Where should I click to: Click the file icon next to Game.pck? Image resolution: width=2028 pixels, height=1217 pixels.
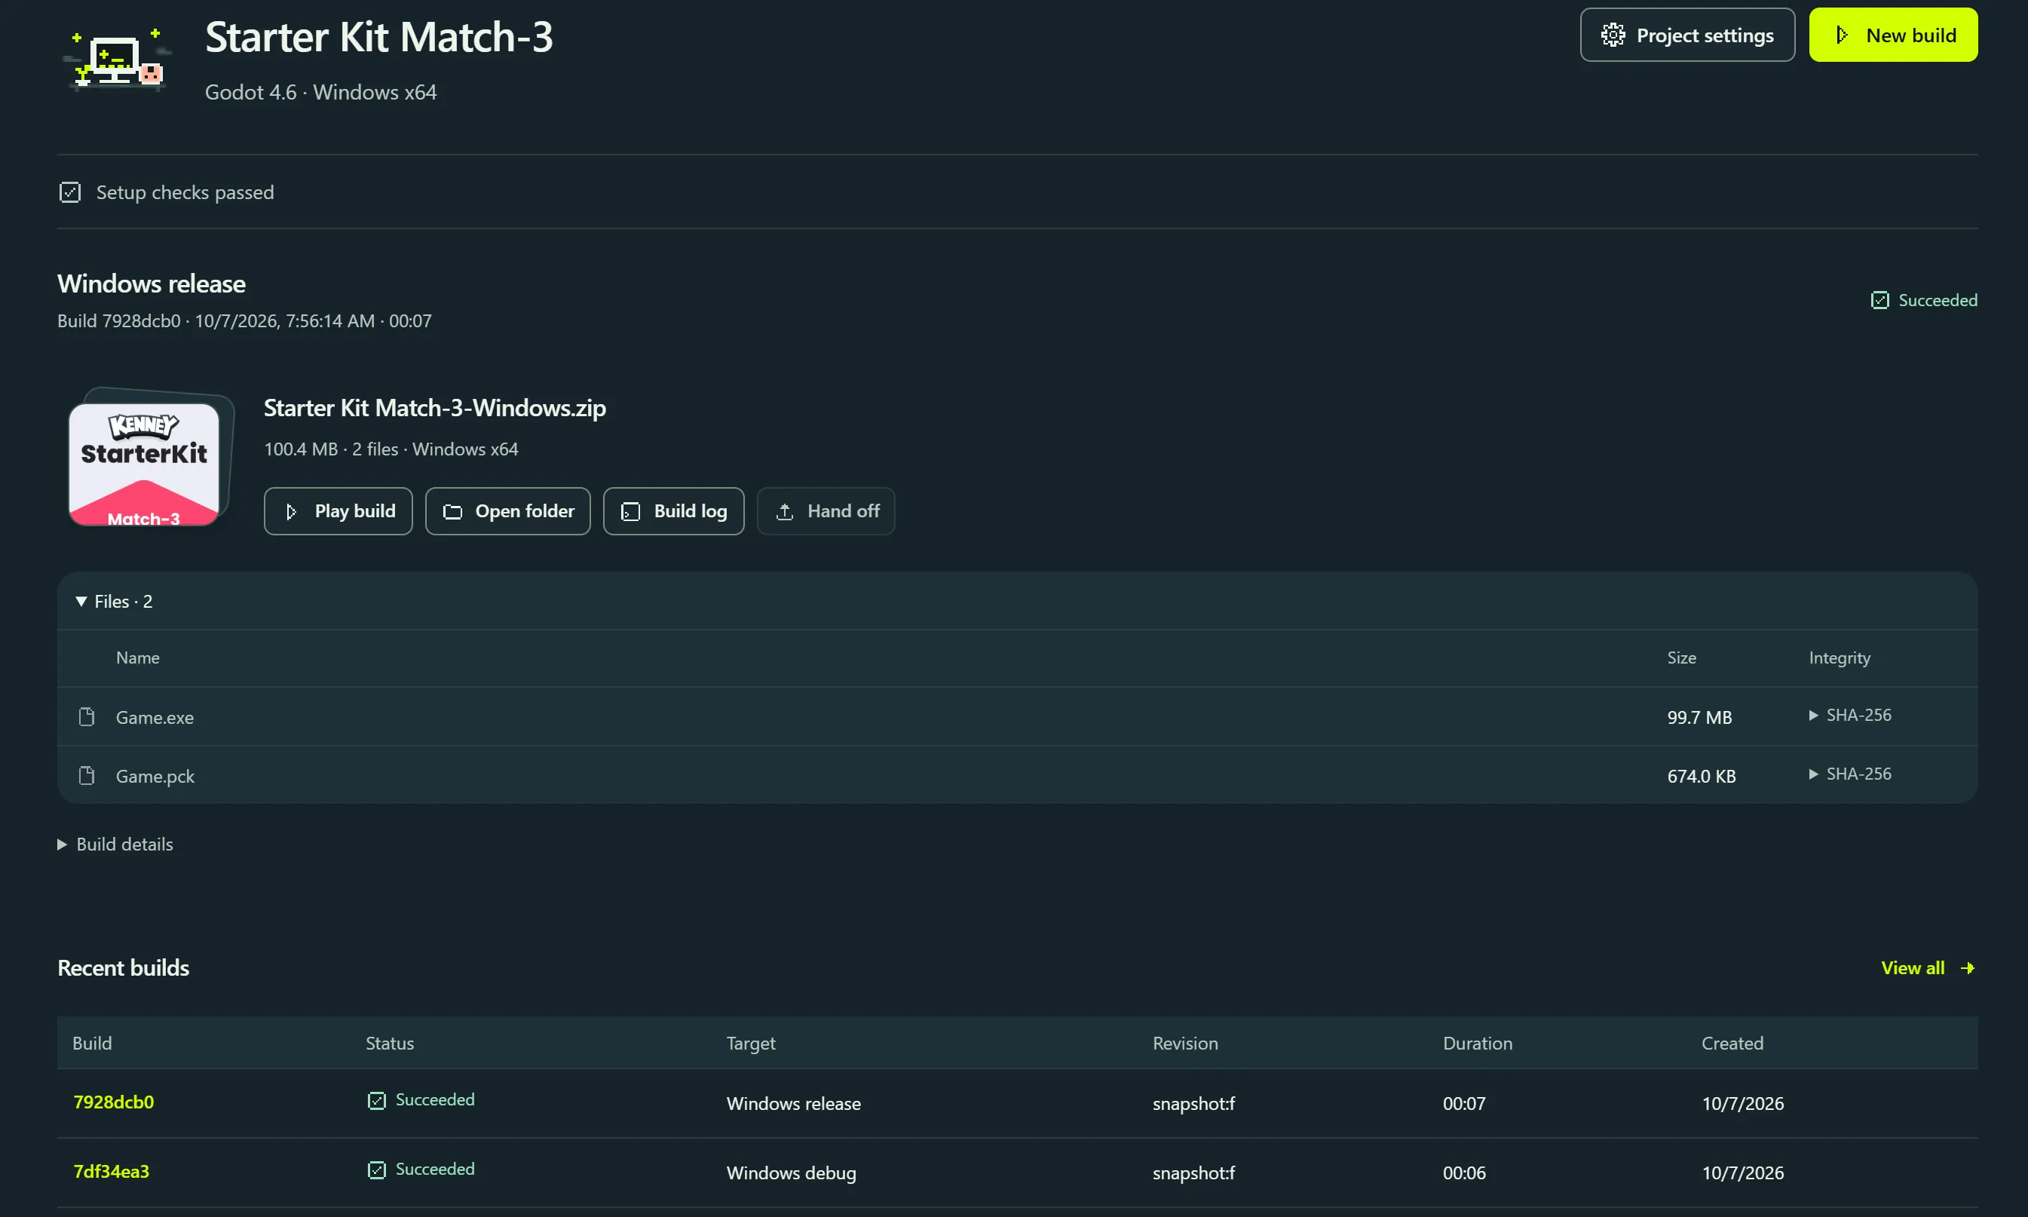(x=86, y=776)
